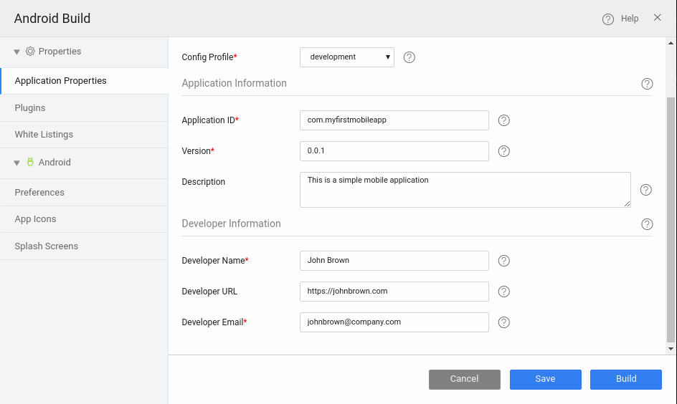Screen dimensions: 677x404
Task: Click help icon beside Developer Name field
Action: (x=503, y=261)
